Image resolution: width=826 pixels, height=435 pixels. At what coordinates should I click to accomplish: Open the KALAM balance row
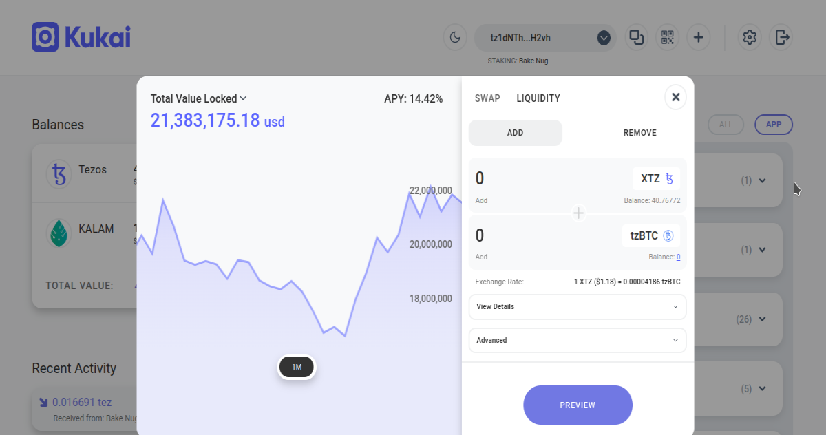tap(85, 233)
